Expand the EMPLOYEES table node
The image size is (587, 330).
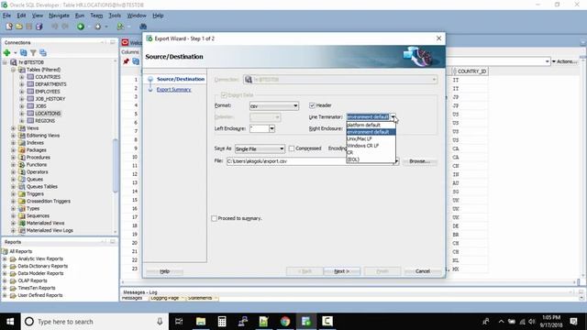coord(22,92)
